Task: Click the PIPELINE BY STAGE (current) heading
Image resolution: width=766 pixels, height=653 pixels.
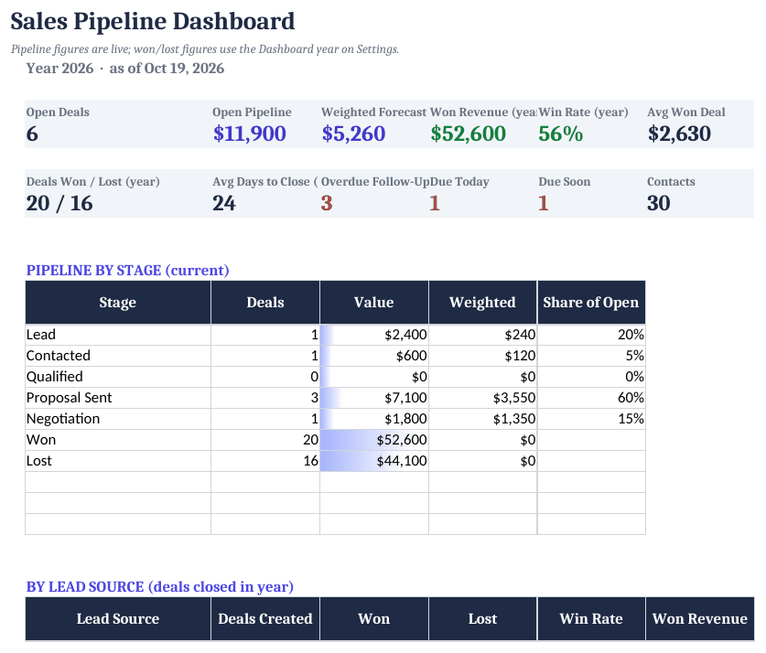Action: click(x=127, y=271)
